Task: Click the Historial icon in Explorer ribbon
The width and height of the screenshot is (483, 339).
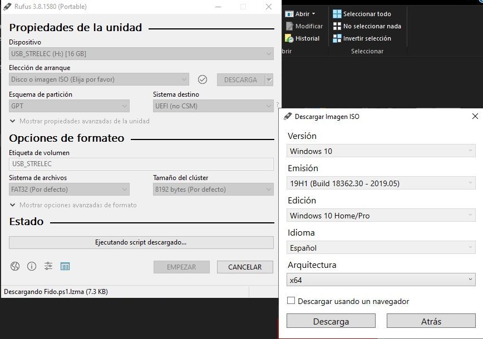Action: [289, 38]
